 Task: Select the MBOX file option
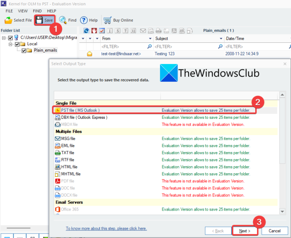point(166,124)
